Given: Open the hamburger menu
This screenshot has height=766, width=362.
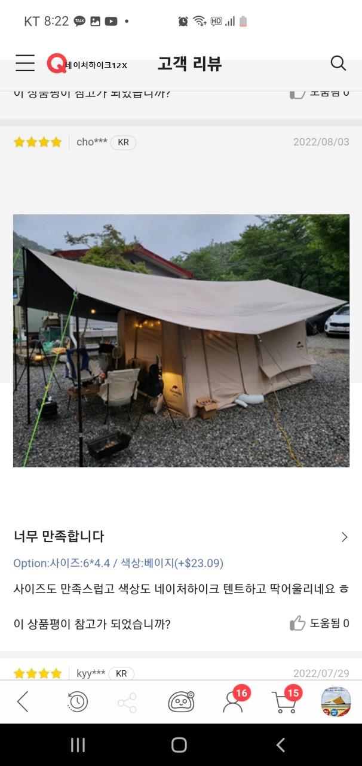Looking at the screenshot, I should click(x=24, y=63).
